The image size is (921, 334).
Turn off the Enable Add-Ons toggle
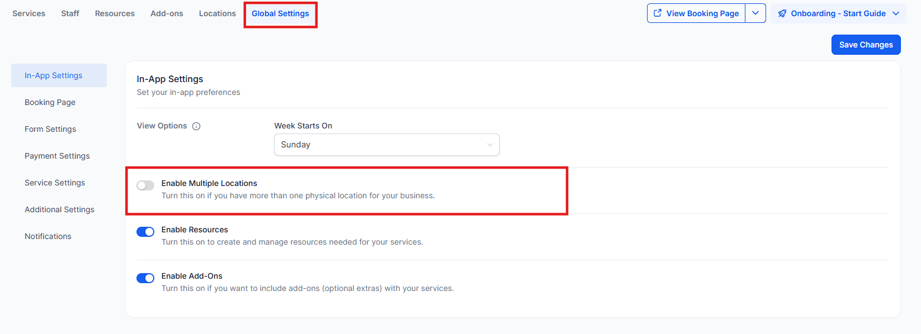pyautogui.click(x=145, y=278)
